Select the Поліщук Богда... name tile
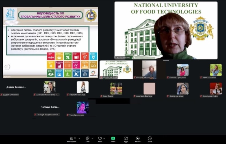The height and width of the screenshot is (144, 226). tap(50, 107)
